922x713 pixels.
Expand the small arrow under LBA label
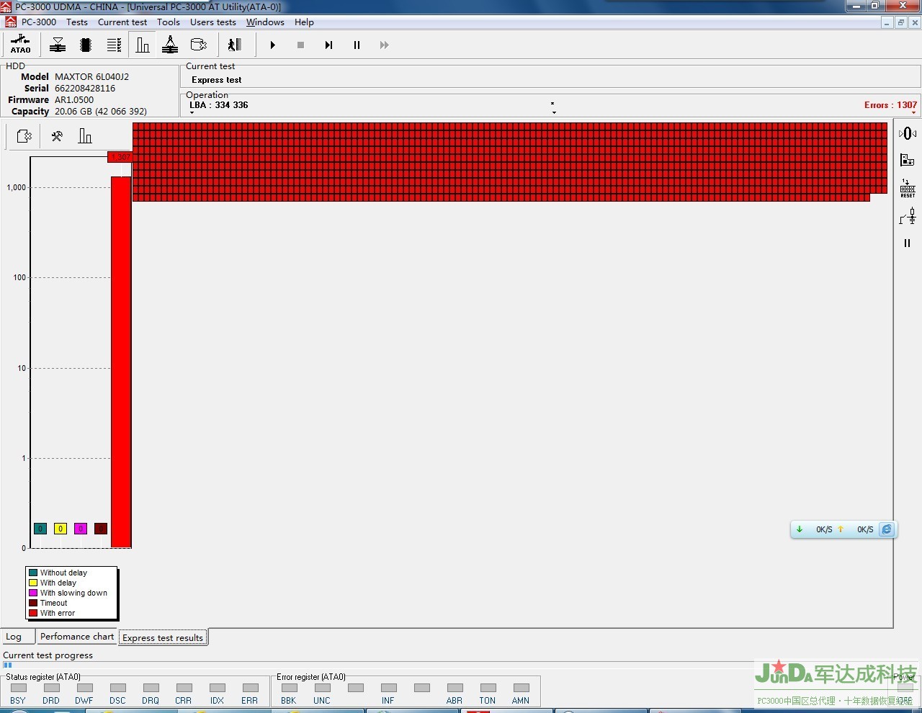[192, 113]
